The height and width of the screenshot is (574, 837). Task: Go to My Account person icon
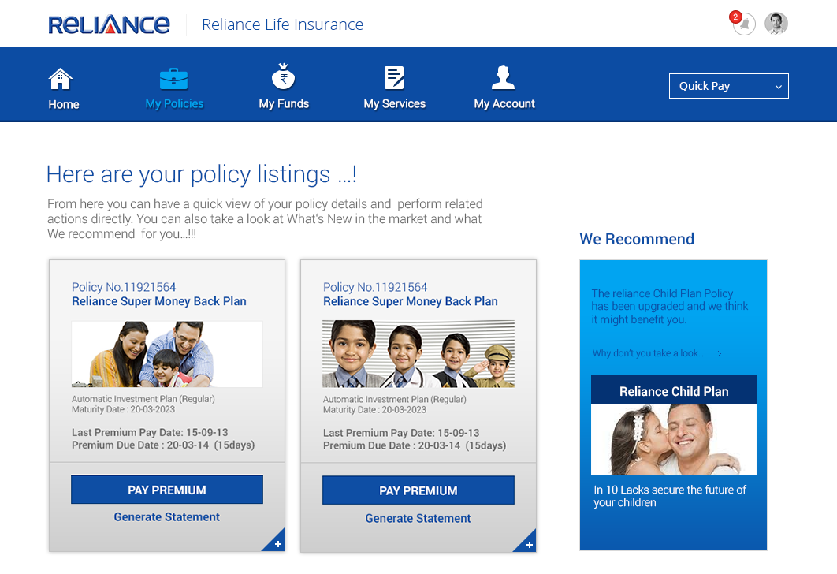504,77
